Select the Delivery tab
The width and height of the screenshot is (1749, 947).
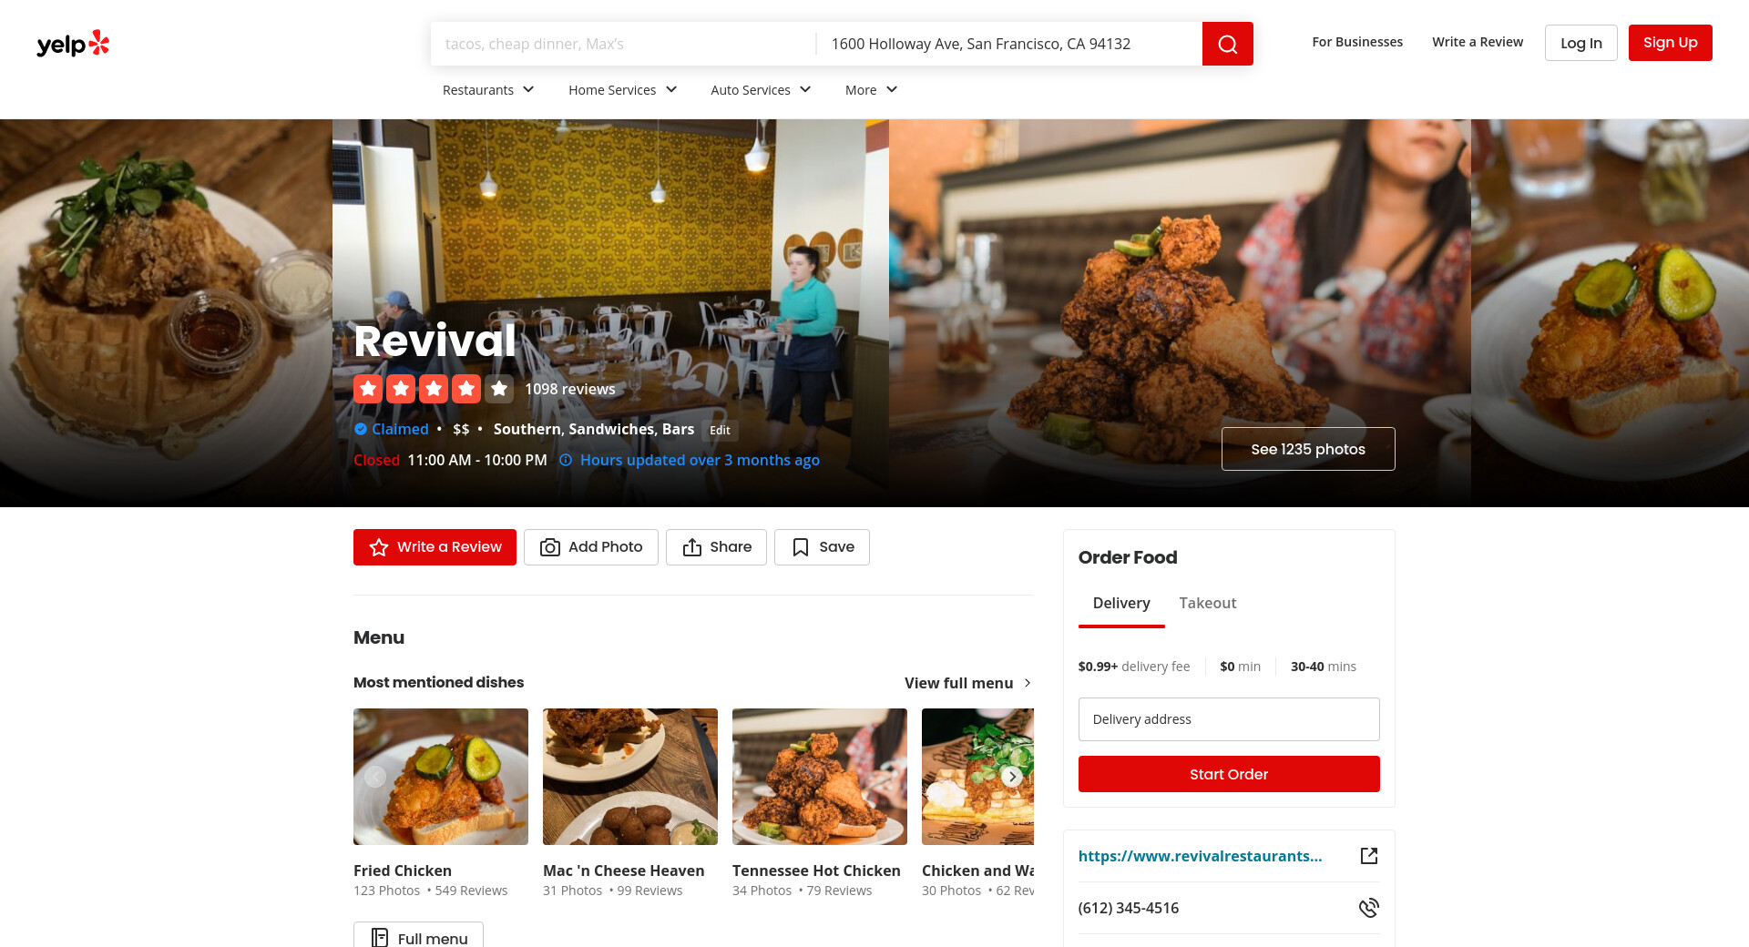(x=1121, y=603)
